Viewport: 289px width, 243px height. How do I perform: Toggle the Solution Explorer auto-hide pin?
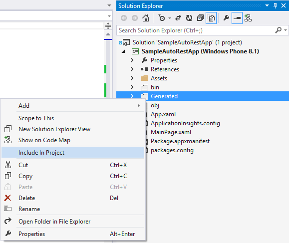[275, 5]
